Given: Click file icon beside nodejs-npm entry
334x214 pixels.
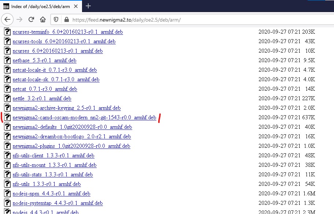Looking at the screenshot, I should point(7,194).
